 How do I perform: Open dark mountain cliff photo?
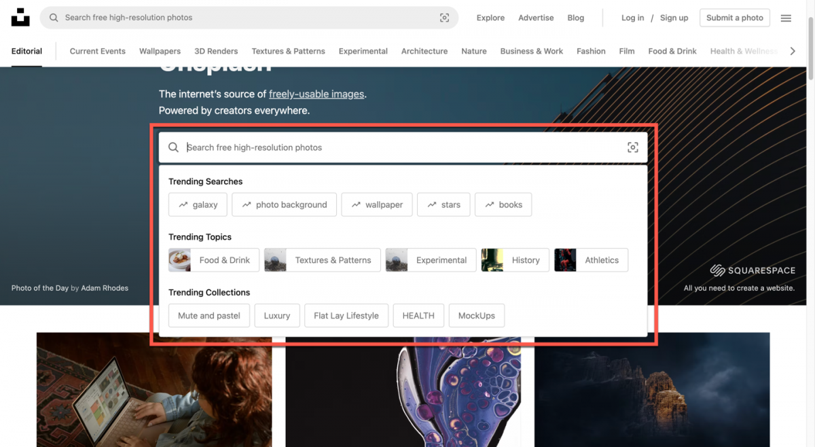(652, 389)
